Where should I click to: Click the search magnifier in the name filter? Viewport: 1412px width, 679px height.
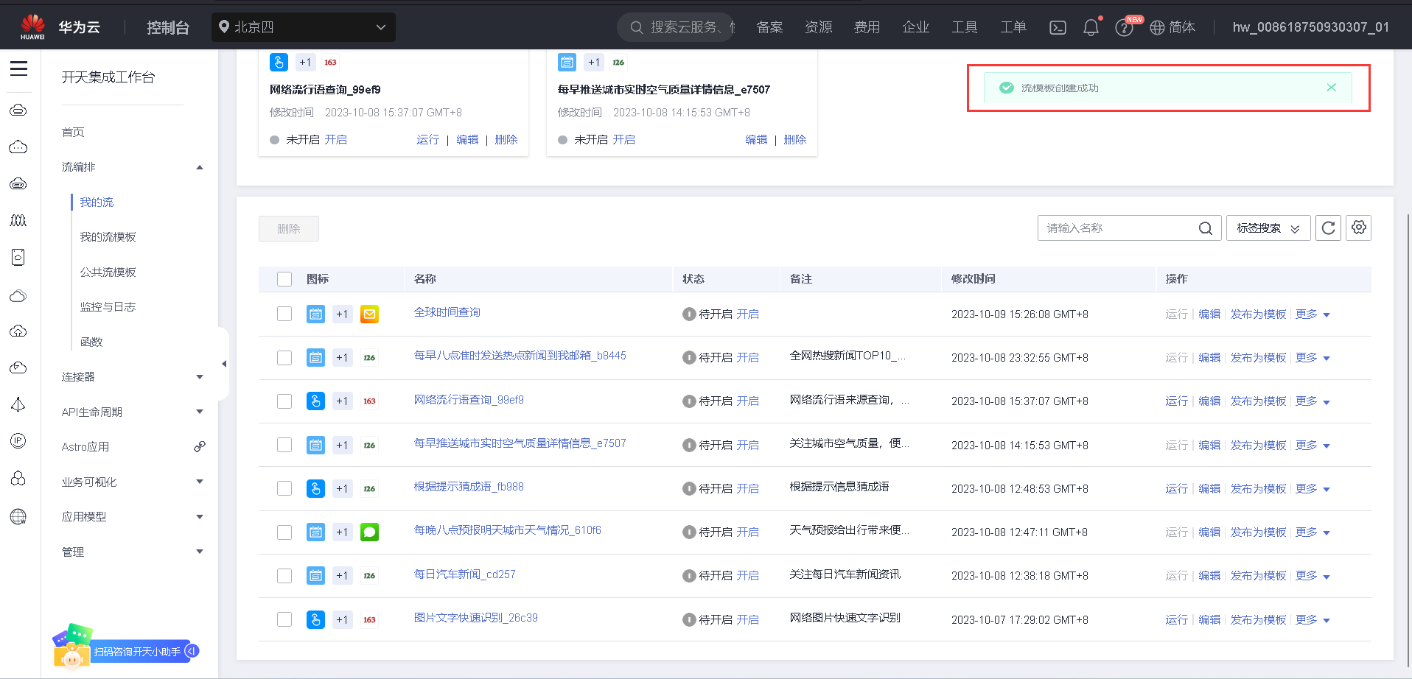[1206, 228]
